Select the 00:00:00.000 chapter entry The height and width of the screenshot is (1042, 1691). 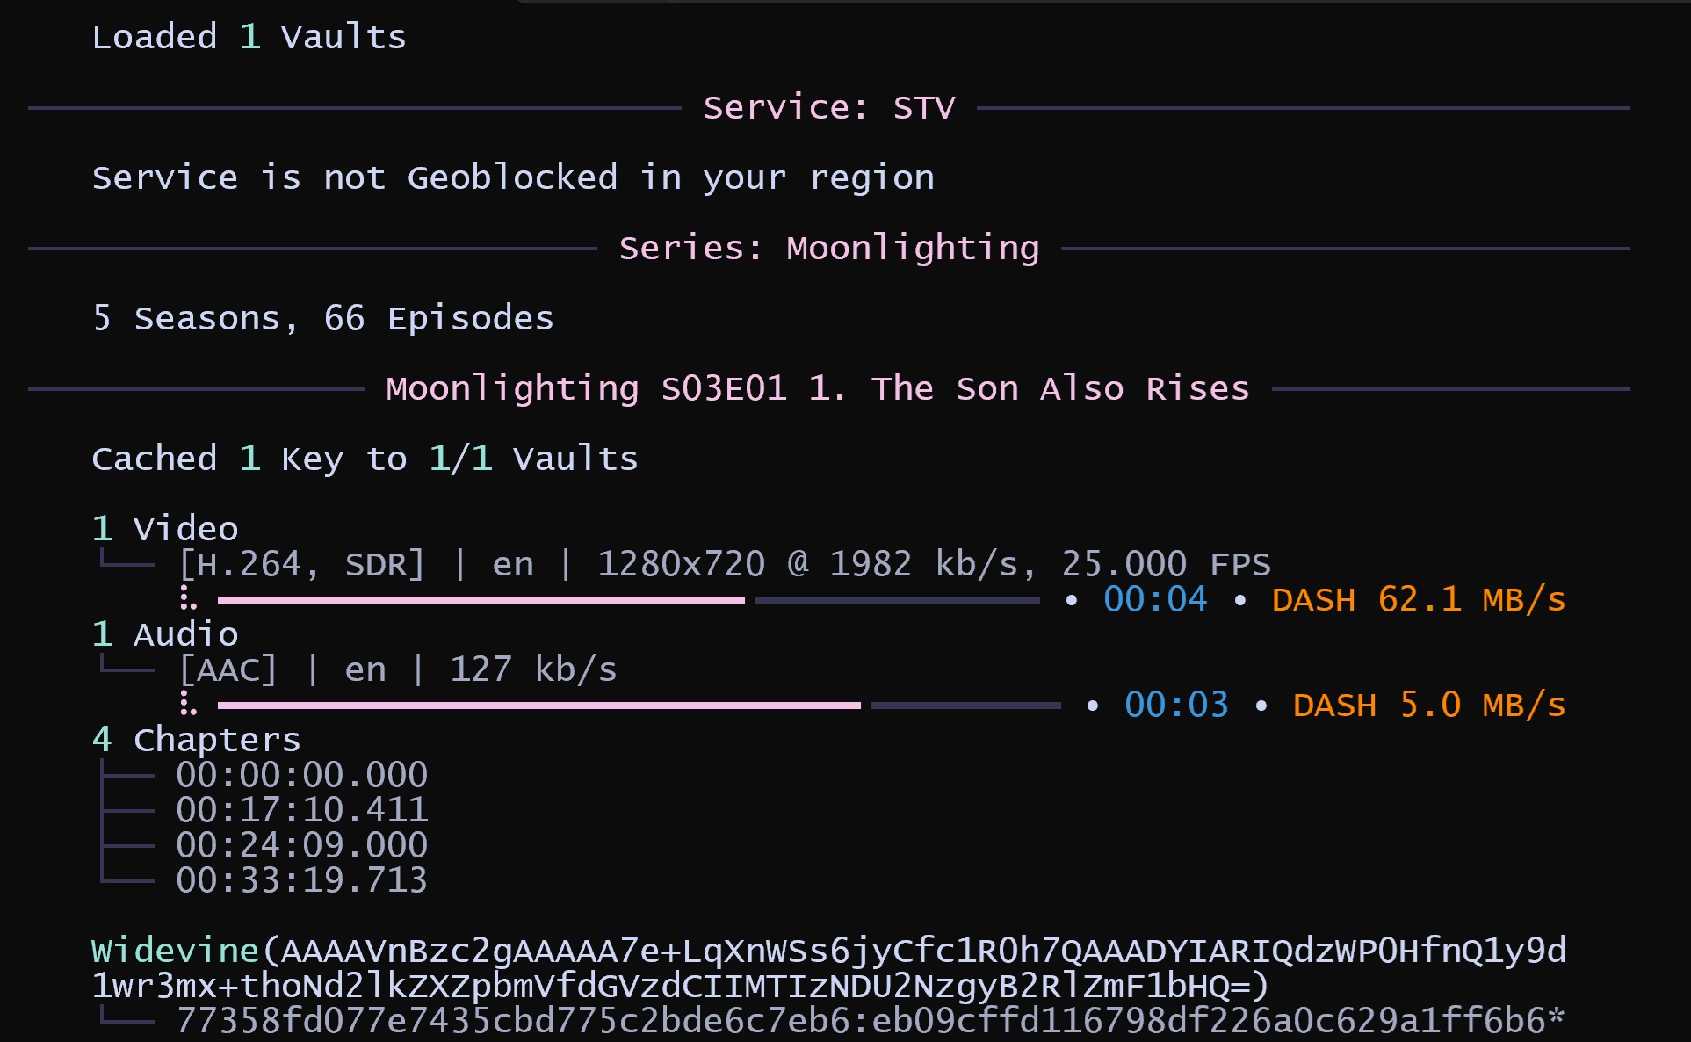tap(301, 775)
